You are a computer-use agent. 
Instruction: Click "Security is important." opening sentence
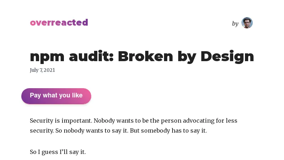click(x=61, y=121)
